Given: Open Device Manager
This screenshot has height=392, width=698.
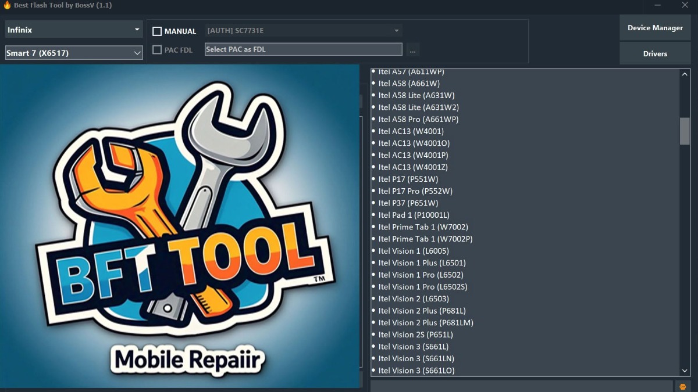Looking at the screenshot, I should 655,28.
